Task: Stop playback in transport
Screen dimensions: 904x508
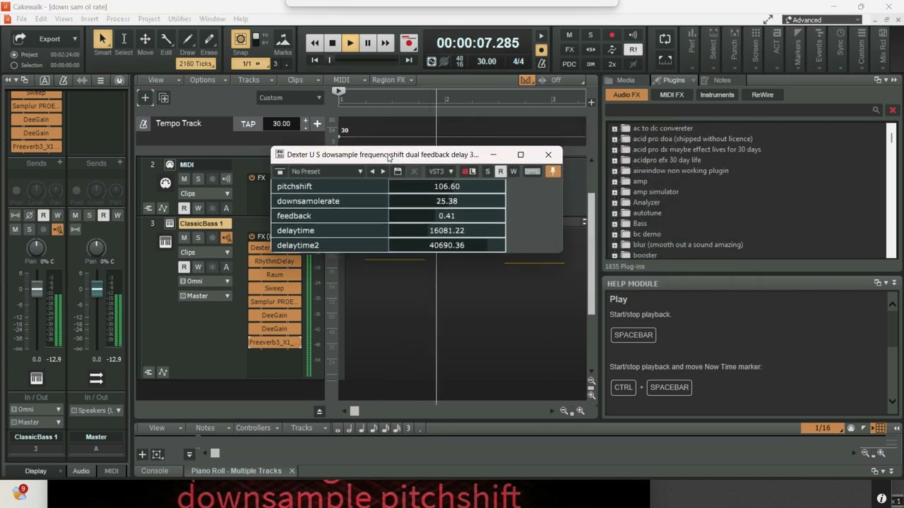Action: pos(332,43)
